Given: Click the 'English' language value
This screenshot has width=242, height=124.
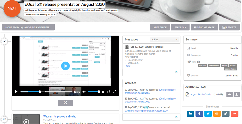Looking at the screenshot, I should pyautogui.click(x=234, y=55).
